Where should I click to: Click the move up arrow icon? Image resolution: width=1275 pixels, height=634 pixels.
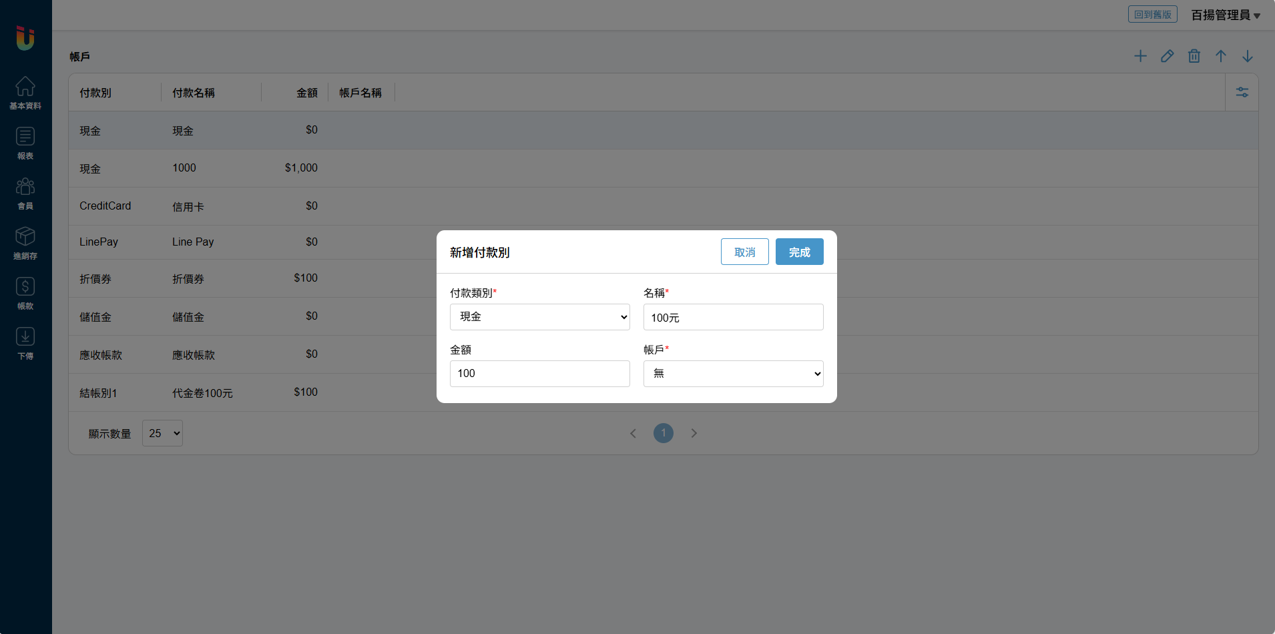coord(1220,56)
